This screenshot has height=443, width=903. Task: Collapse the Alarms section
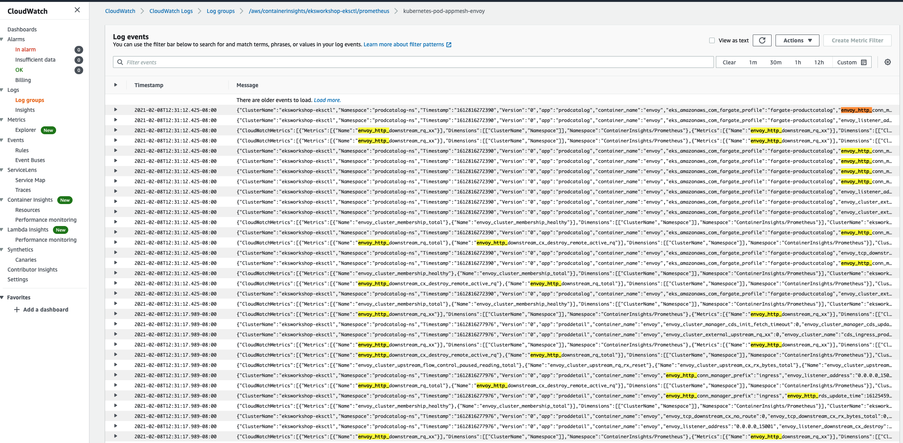(x=2, y=39)
